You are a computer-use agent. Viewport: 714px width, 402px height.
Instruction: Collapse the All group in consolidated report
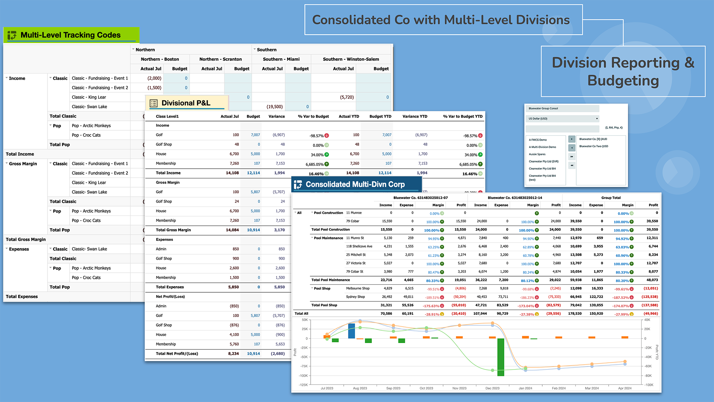point(295,212)
